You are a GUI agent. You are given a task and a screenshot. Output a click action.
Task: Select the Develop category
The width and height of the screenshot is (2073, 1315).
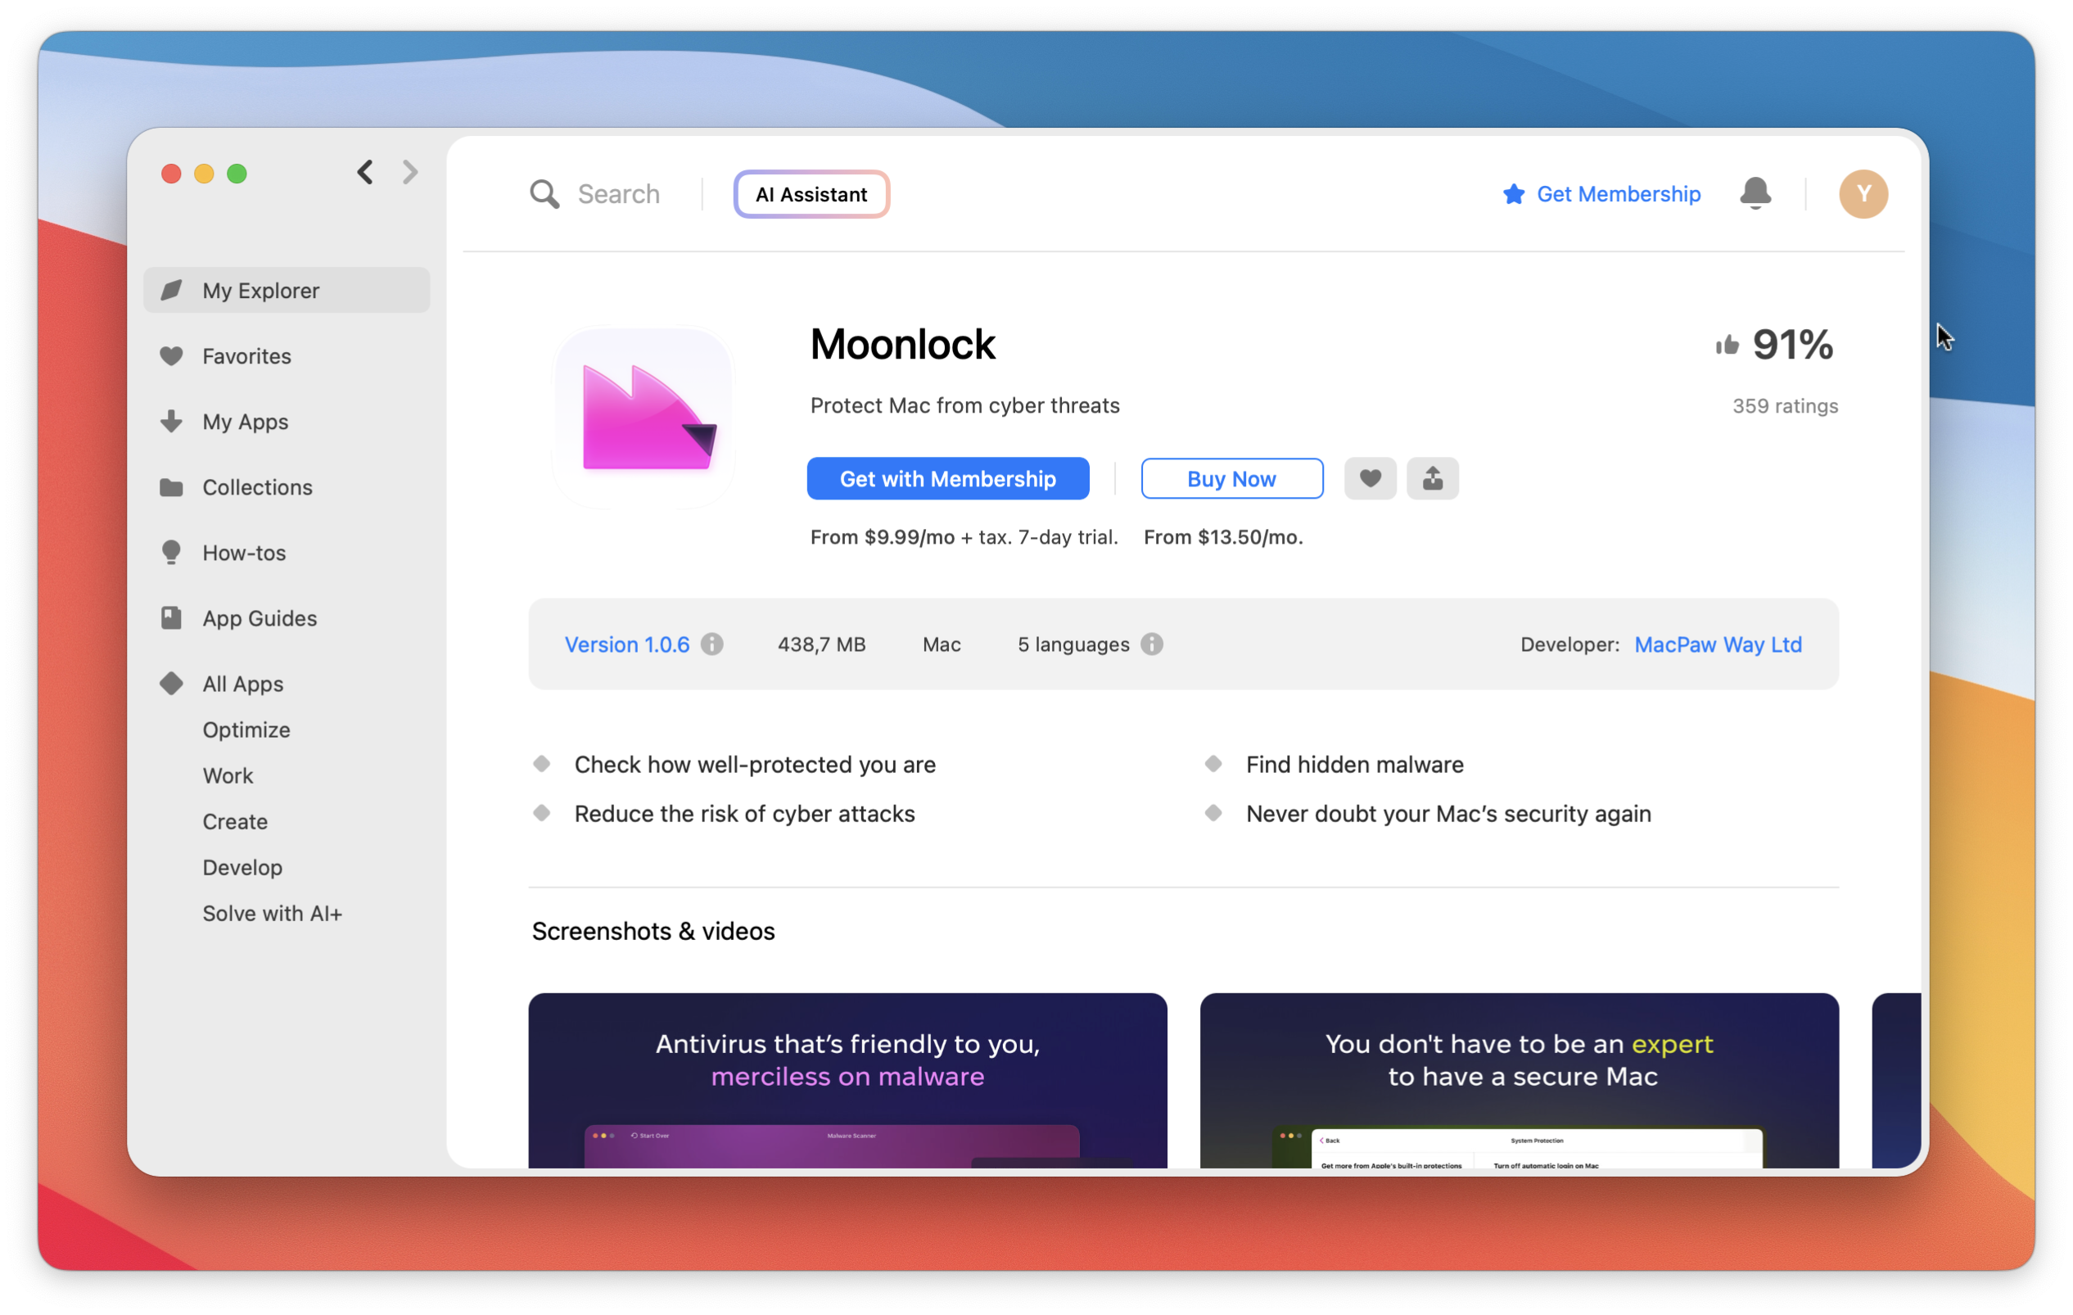pyautogui.click(x=243, y=868)
